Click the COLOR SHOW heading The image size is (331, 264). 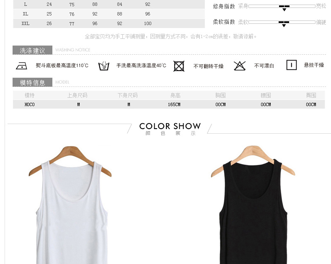170,126
